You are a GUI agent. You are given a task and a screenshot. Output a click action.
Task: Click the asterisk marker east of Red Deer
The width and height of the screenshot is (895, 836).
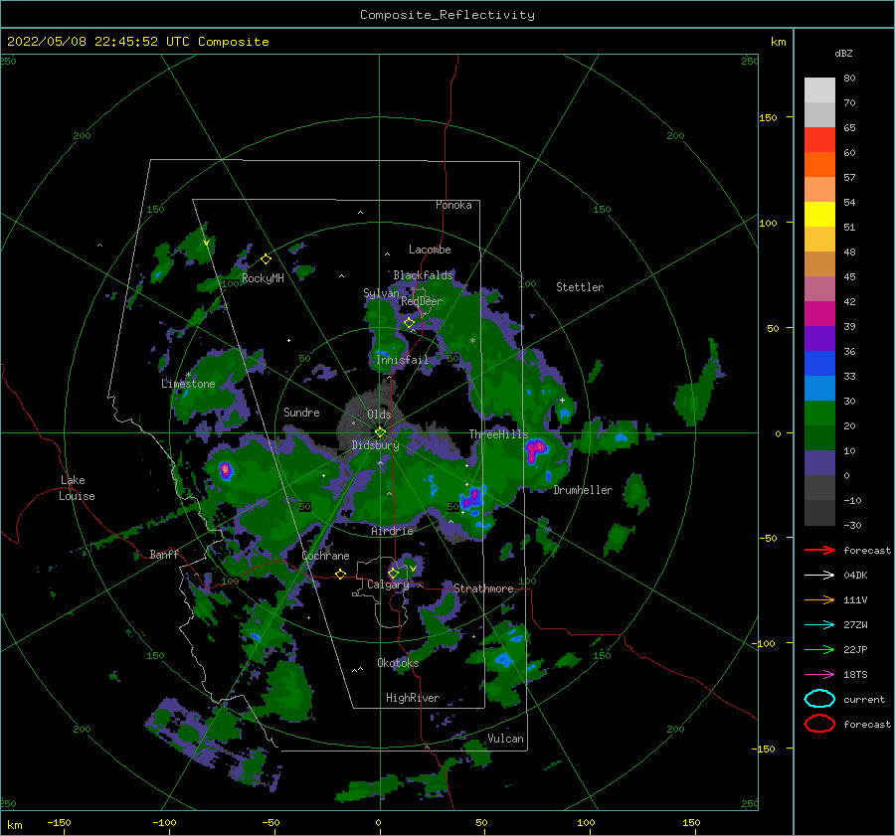(x=472, y=341)
